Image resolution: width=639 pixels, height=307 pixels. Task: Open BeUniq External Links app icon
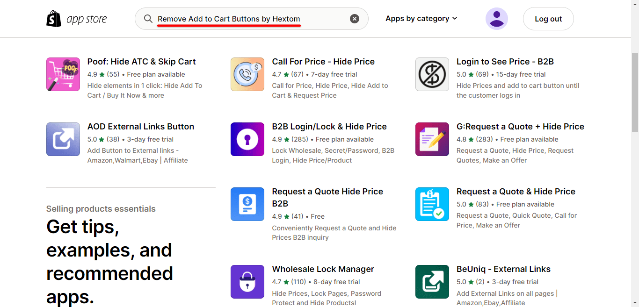tap(432, 282)
